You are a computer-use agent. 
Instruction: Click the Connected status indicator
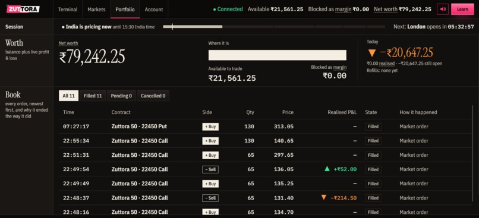[228, 10]
